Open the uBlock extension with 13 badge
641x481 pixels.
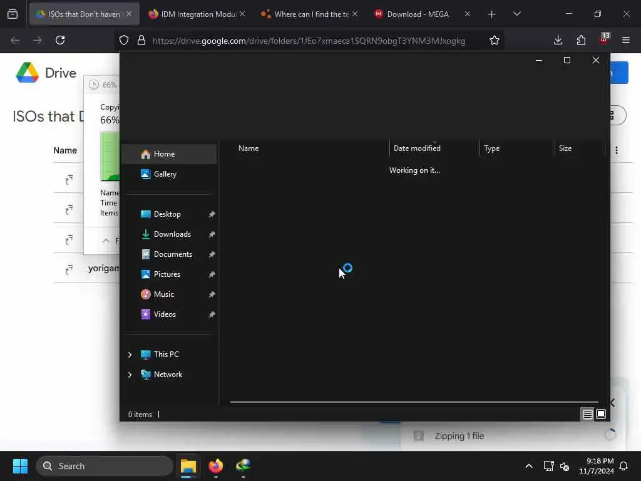[604, 39]
